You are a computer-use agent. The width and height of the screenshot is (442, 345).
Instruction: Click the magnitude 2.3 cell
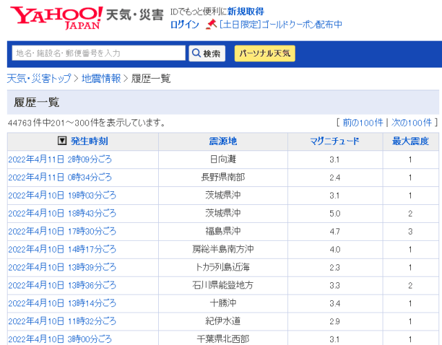click(335, 268)
